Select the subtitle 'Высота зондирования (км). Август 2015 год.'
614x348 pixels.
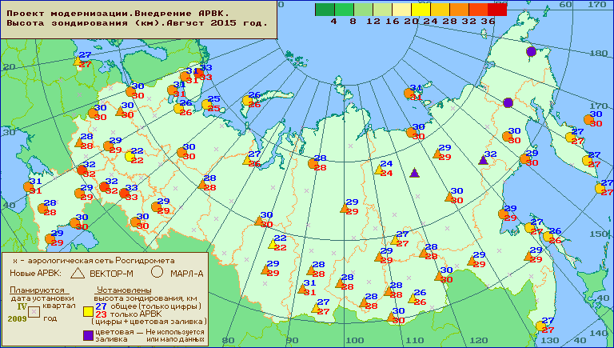pyautogui.click(x=137, y=22)
